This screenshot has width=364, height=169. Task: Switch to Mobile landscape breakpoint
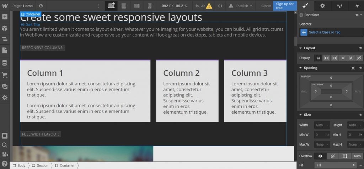137,6
